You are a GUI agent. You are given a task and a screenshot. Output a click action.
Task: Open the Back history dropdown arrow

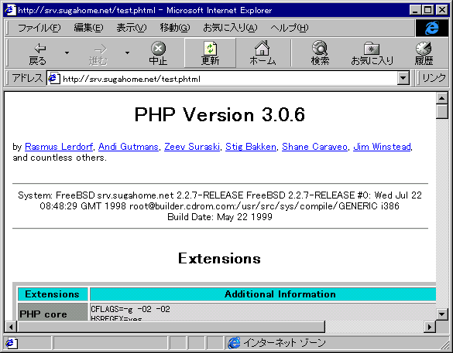pos(67,53)
